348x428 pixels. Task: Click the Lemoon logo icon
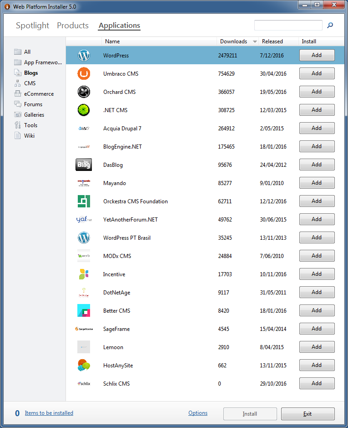point(84,347)
